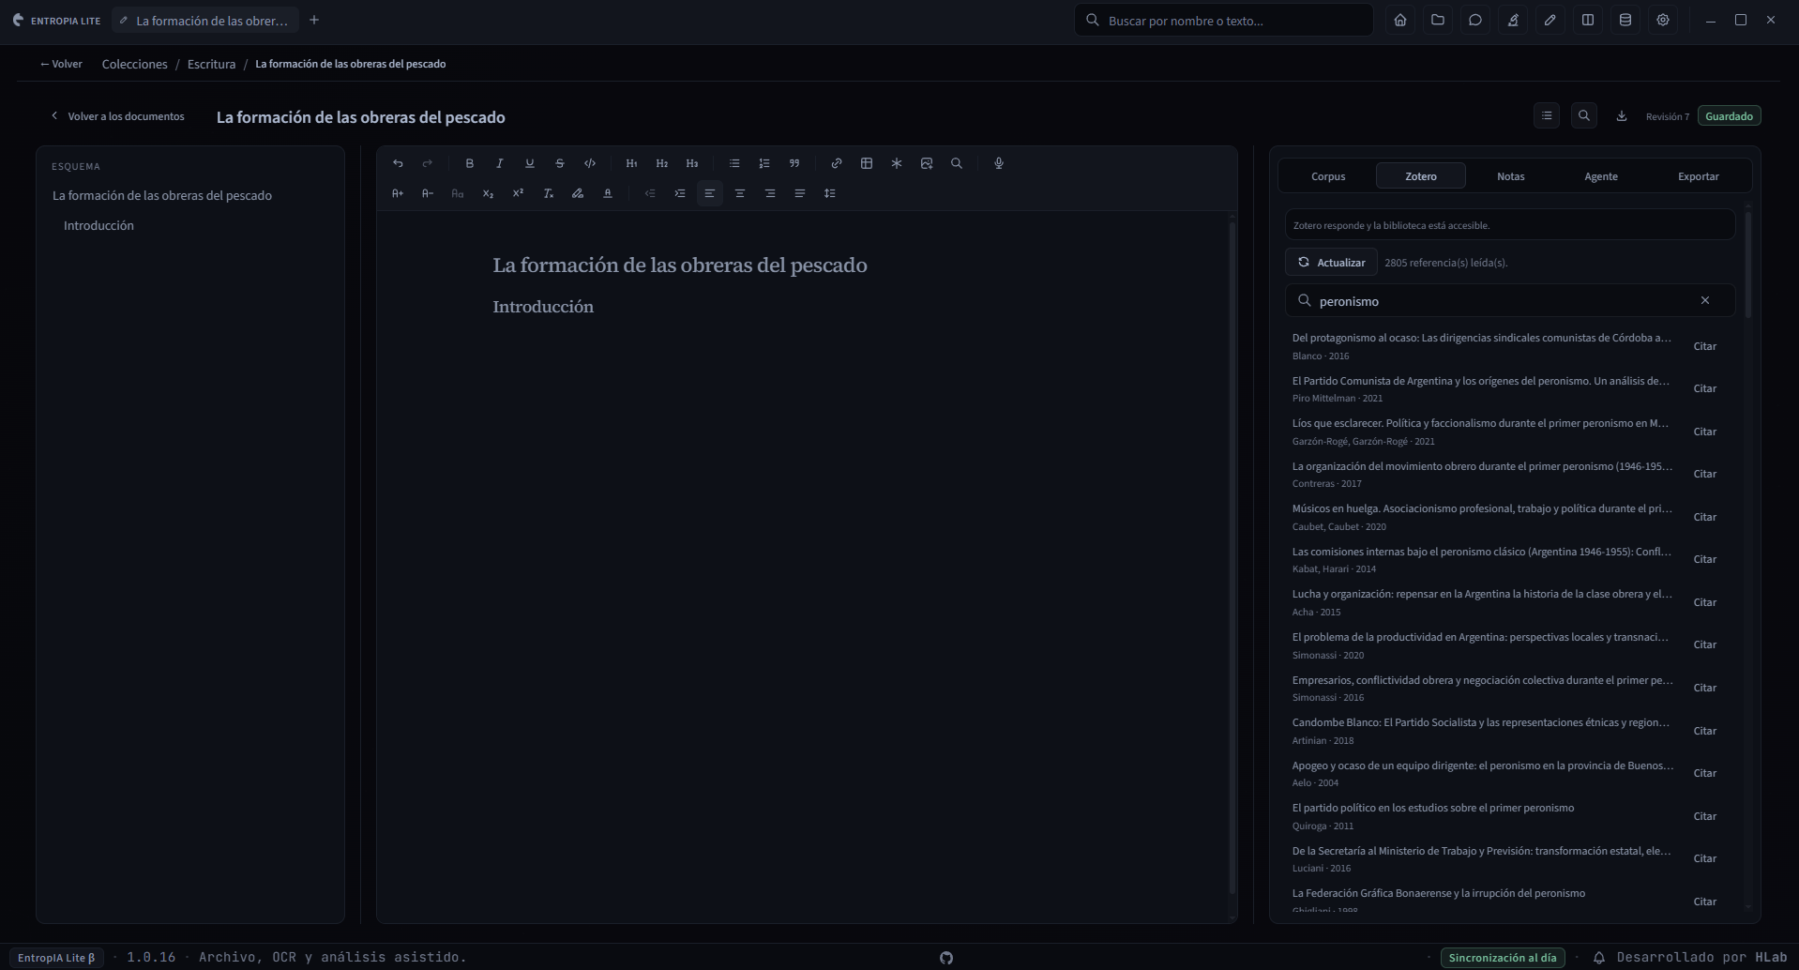Open the folder collections icon
This screenshot has height=970, width=1799.
1438,20
